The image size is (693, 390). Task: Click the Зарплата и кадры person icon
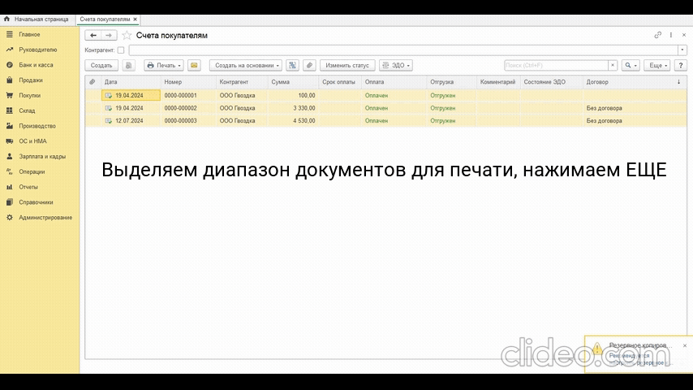tap(9, 156)
